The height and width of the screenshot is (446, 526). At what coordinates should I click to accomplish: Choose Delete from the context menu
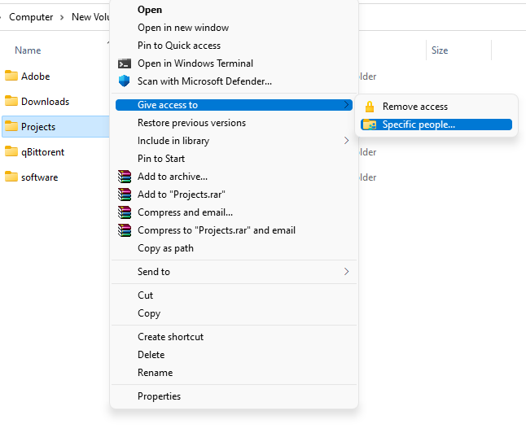pos(151,355)
